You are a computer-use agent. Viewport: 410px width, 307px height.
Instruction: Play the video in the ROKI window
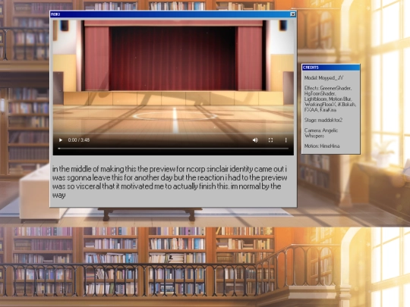click(x=61, y=140)
